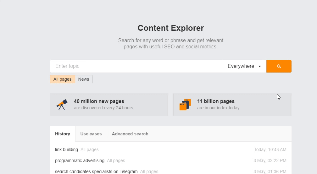Viewport: 317px width, 174px height.
Task: Click the Enter topic search field
Action: point(136,66)
